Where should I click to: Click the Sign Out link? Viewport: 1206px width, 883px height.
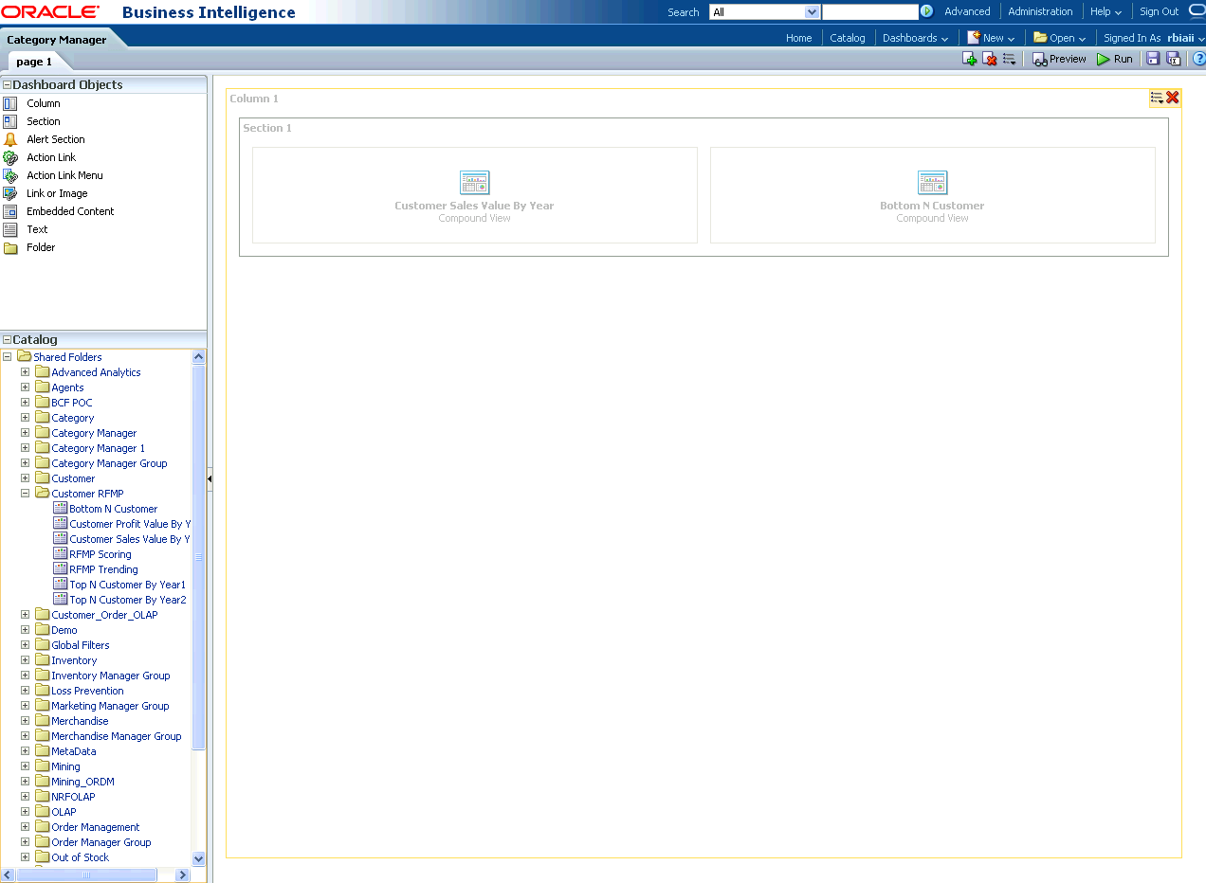[1159, 11]
